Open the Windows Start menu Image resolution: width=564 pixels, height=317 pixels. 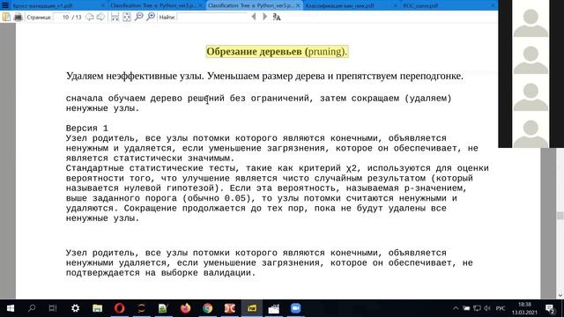point(10,308)
